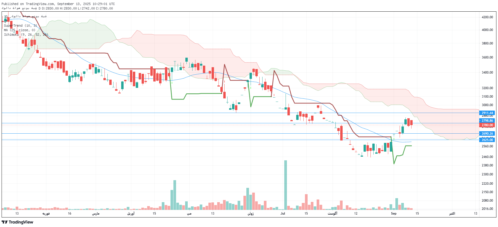Click the مارس label on date axis
Screen dimensions: 498x227
click(96, 214)
